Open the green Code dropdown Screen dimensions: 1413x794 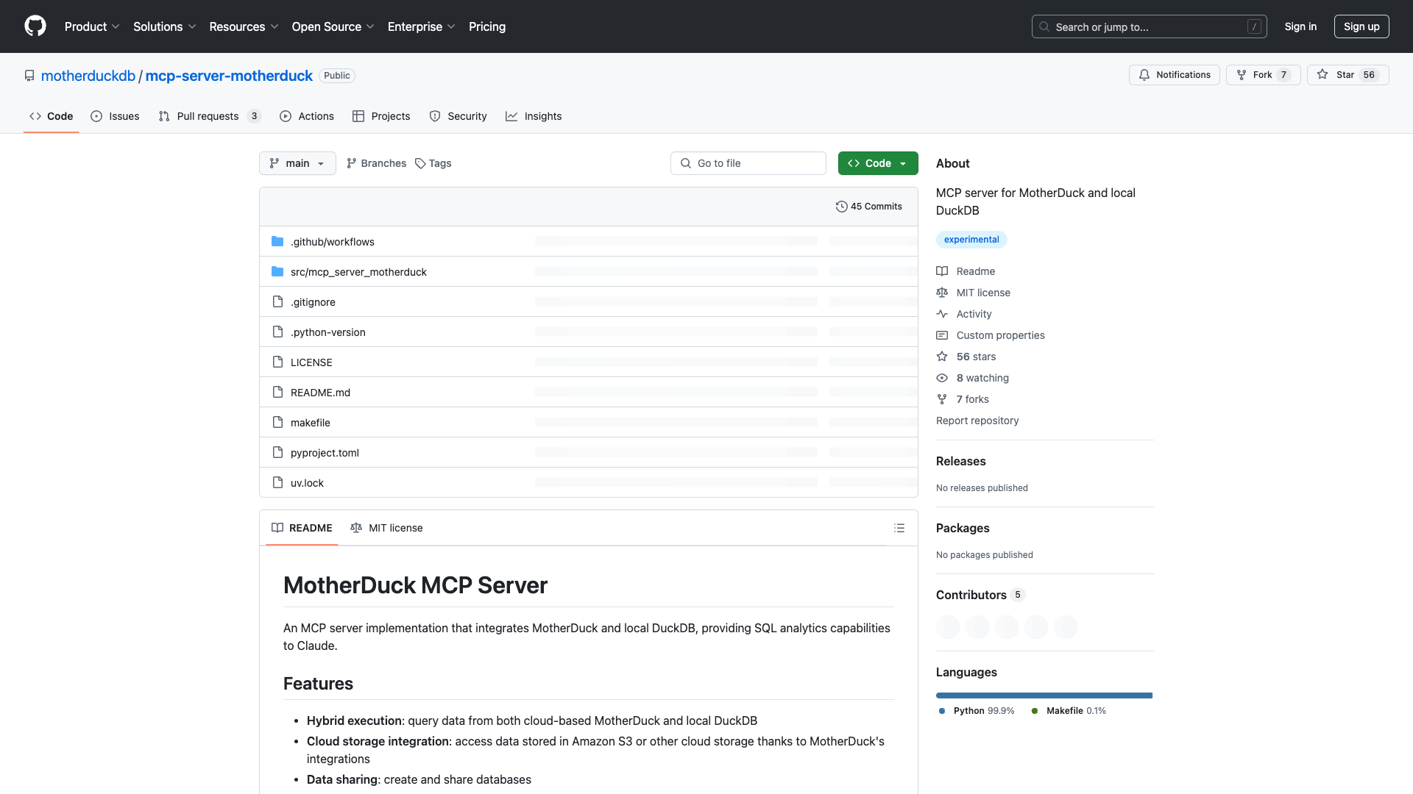[877, 162]
